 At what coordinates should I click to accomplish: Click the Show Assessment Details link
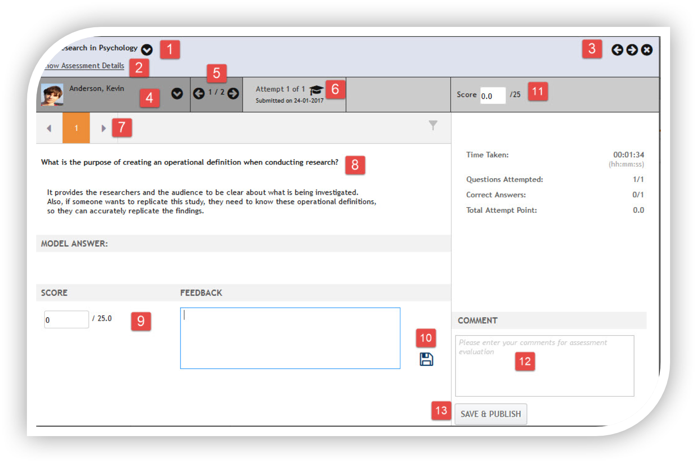pos(85,66)
